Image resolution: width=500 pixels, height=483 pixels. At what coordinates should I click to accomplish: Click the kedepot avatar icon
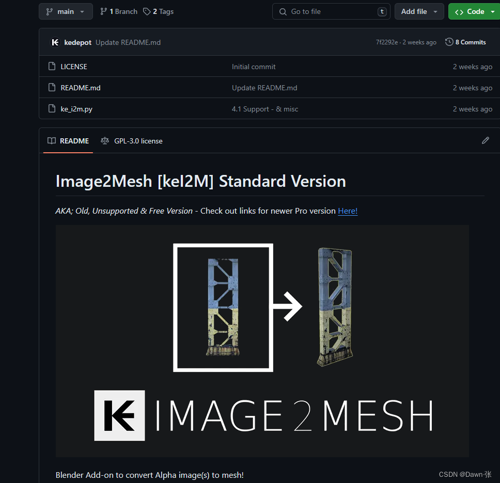tap(55, 42)
